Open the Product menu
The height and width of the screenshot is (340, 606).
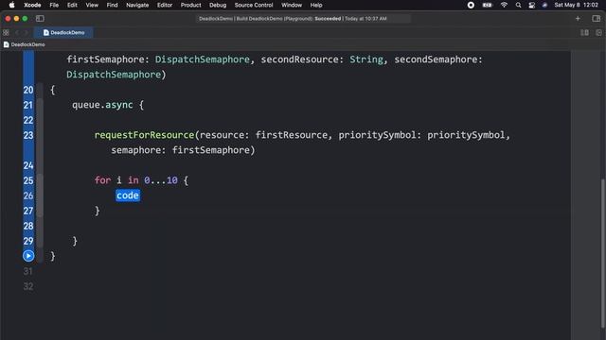[x=191, y=5]
